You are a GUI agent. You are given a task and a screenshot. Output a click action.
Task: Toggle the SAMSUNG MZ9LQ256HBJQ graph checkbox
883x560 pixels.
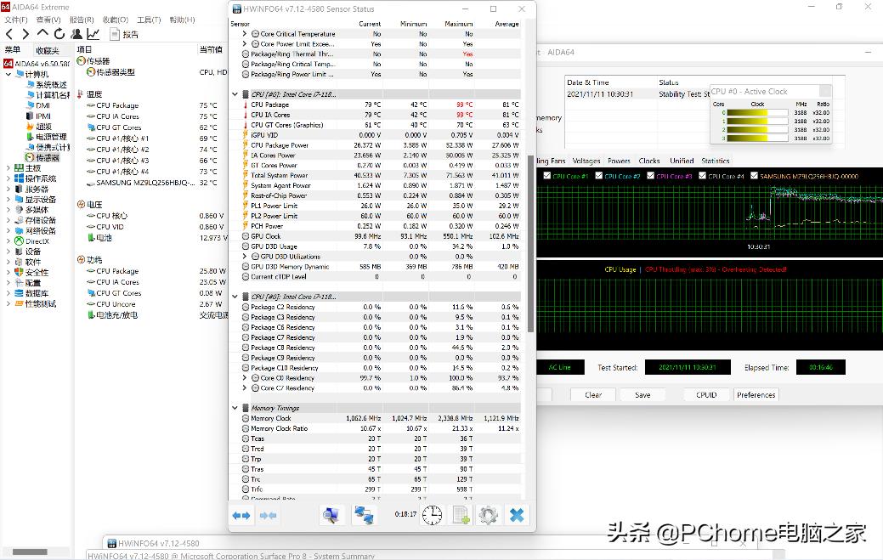point(754,176)
